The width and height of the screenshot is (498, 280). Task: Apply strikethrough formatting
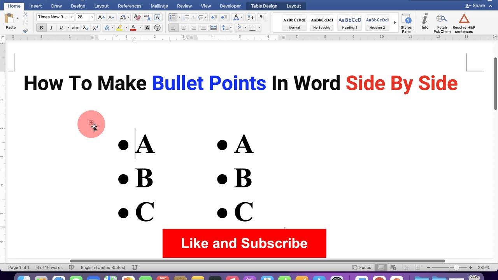click(x=75, y=28)
